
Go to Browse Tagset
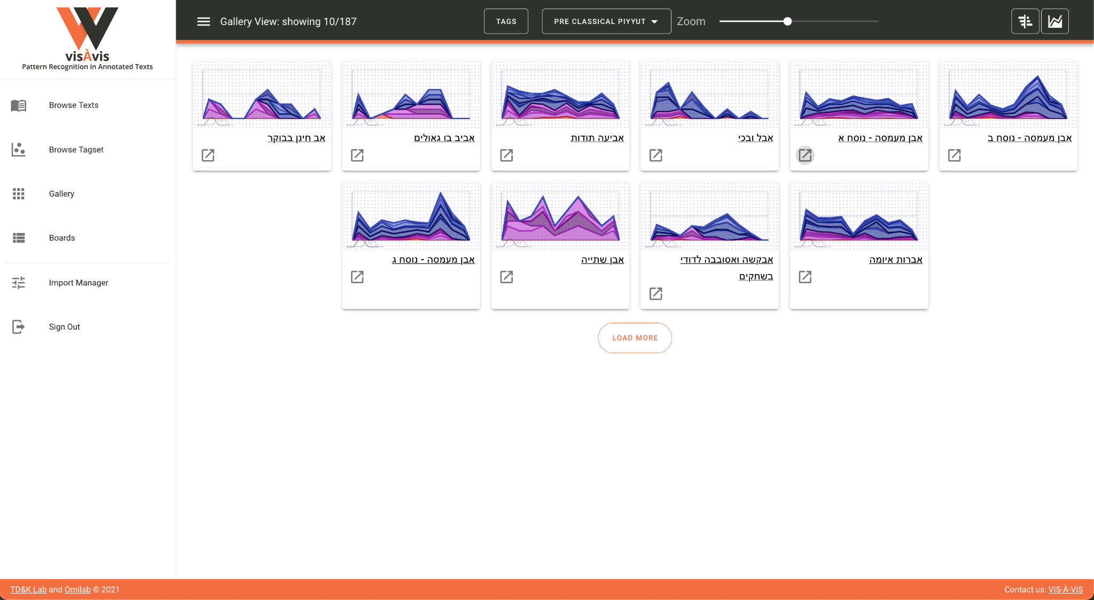coord(76,150)
